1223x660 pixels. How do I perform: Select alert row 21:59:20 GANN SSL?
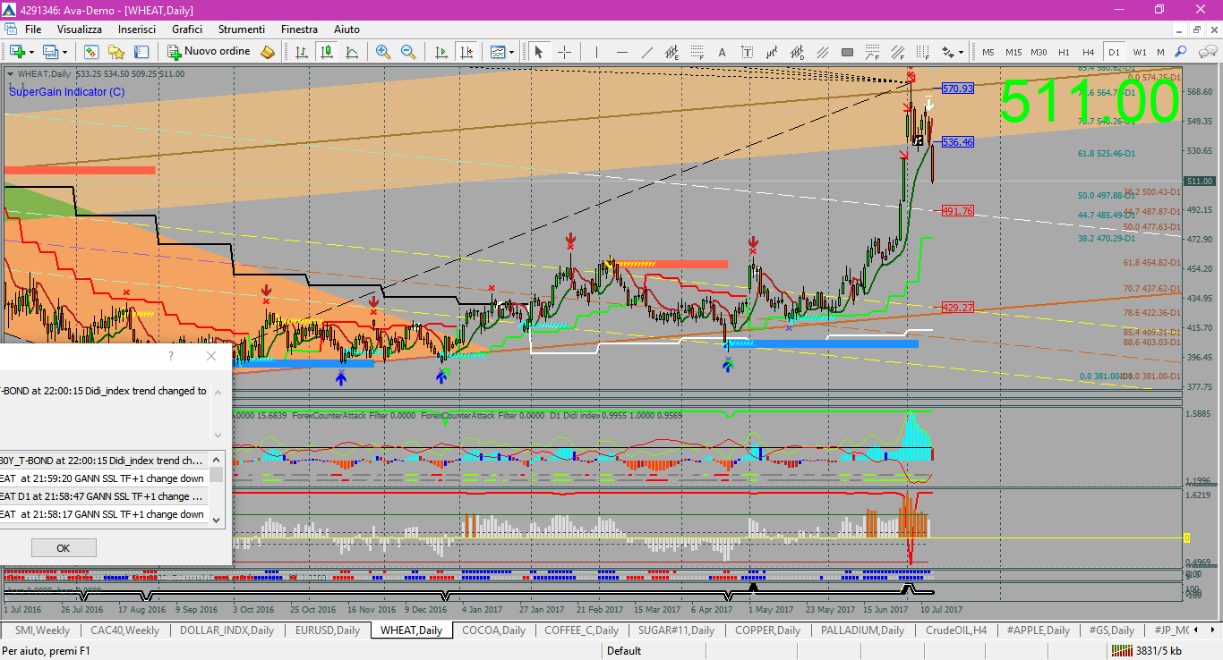(104, 478)
